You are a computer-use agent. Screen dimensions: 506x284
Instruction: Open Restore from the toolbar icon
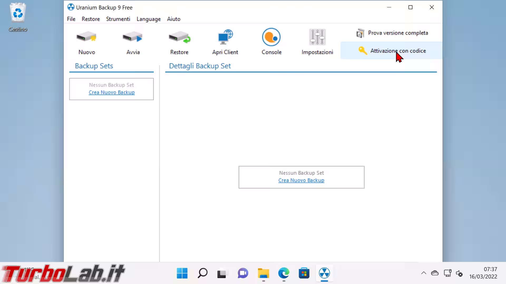[x=179, y=37]
